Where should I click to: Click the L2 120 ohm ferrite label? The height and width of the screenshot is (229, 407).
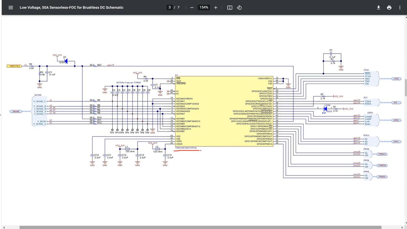click(157, 149)
